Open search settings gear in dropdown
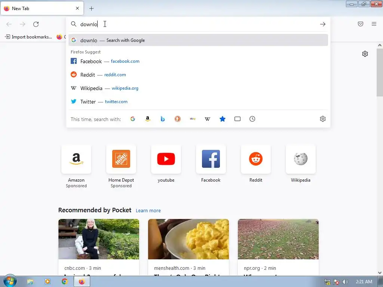The image size is (383, 287). 323,119
